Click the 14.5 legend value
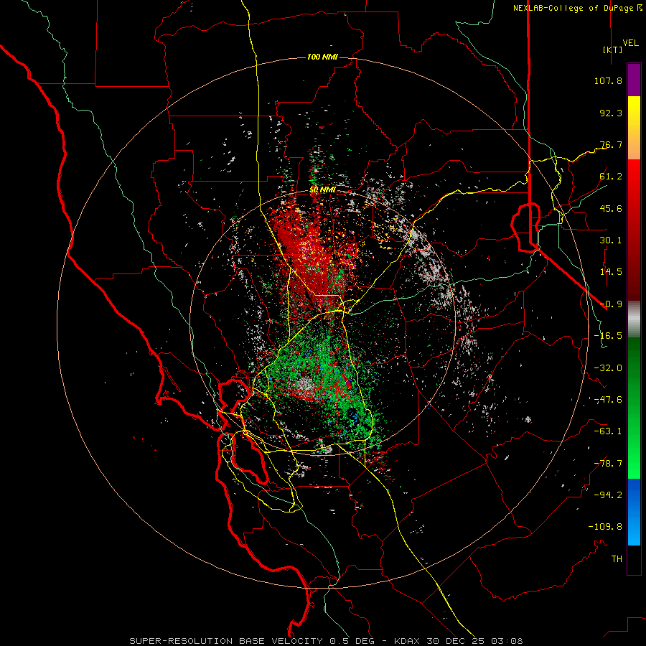Screen dimensions: 646x646 coord(611,272)
